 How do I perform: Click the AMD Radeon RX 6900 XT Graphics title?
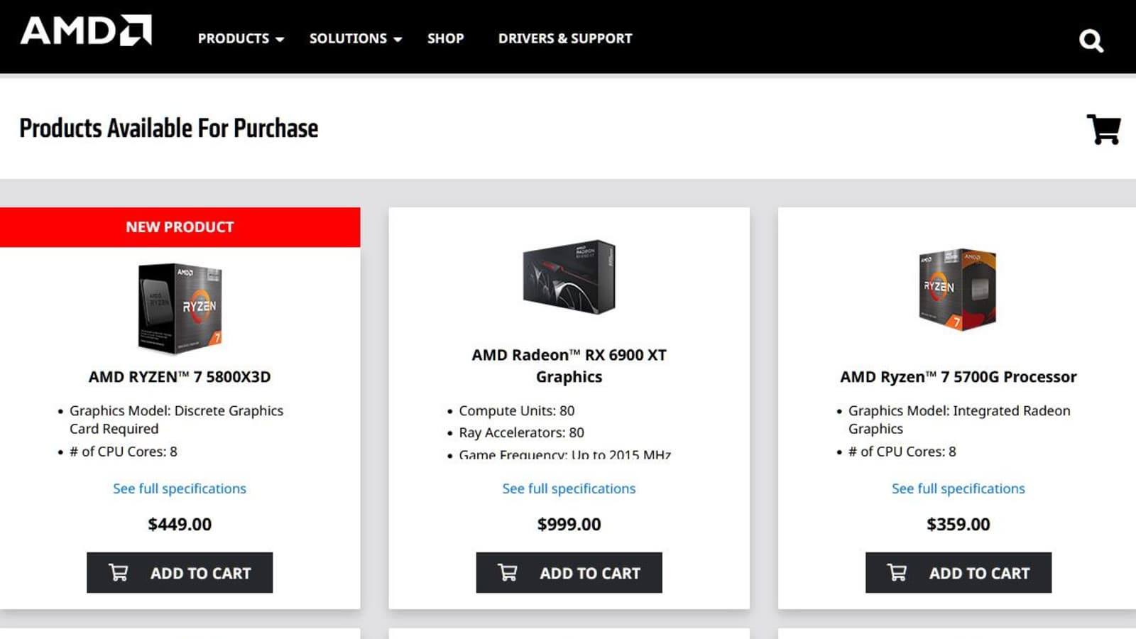569,366
